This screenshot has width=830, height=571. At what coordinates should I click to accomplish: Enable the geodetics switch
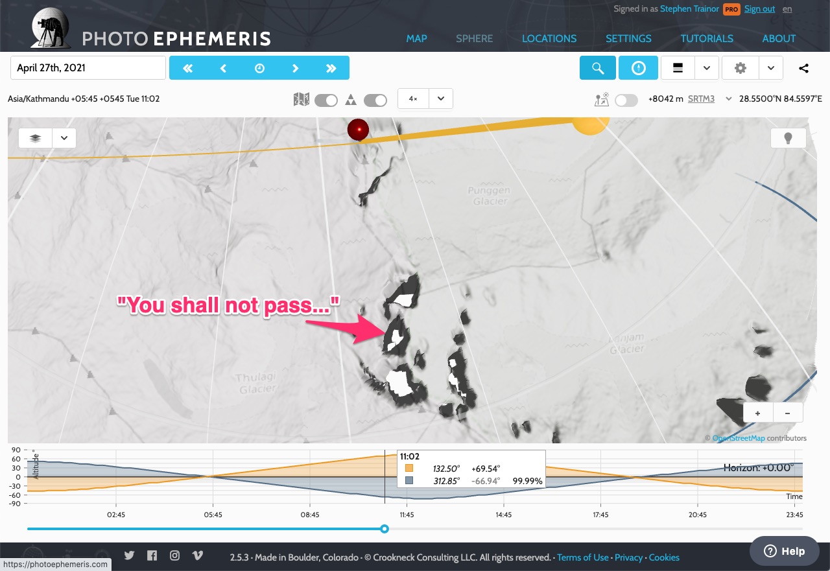pyautogui.click(x=626, y=100)
